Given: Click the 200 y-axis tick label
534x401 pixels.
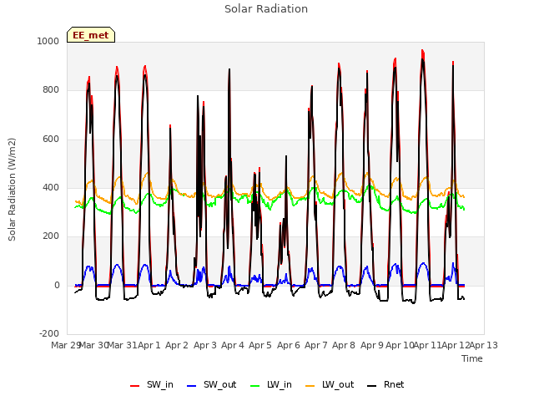Looking at the screenshot, I should 51,236.
